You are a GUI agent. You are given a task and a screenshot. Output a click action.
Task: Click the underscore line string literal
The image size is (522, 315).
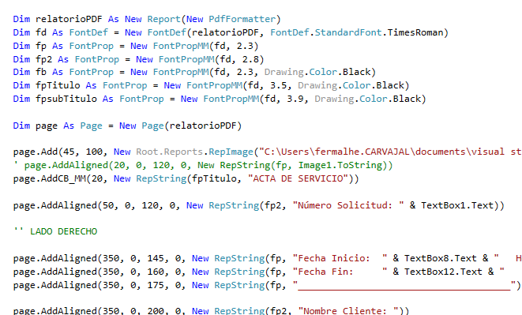[404, 285]
